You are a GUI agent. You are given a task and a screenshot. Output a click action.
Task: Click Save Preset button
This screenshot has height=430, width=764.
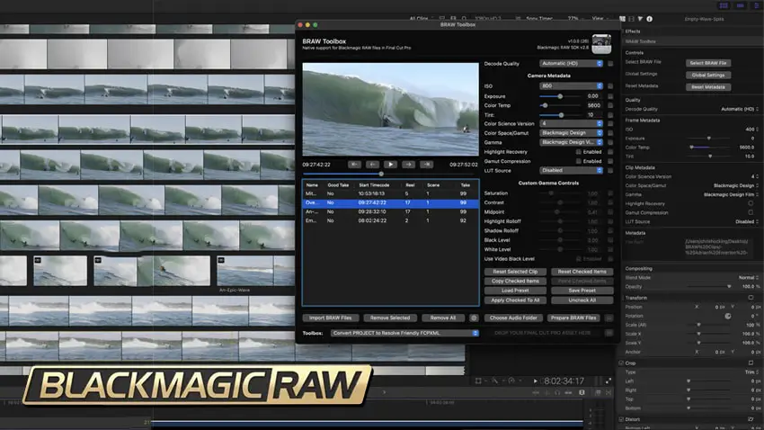[x=582, y=291]
